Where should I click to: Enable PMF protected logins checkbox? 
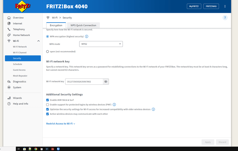click(48, 105)
